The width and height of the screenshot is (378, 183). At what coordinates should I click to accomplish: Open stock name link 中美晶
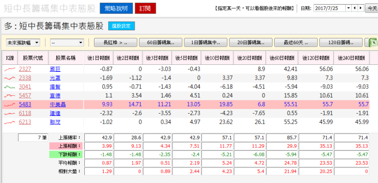click(58, 105)
